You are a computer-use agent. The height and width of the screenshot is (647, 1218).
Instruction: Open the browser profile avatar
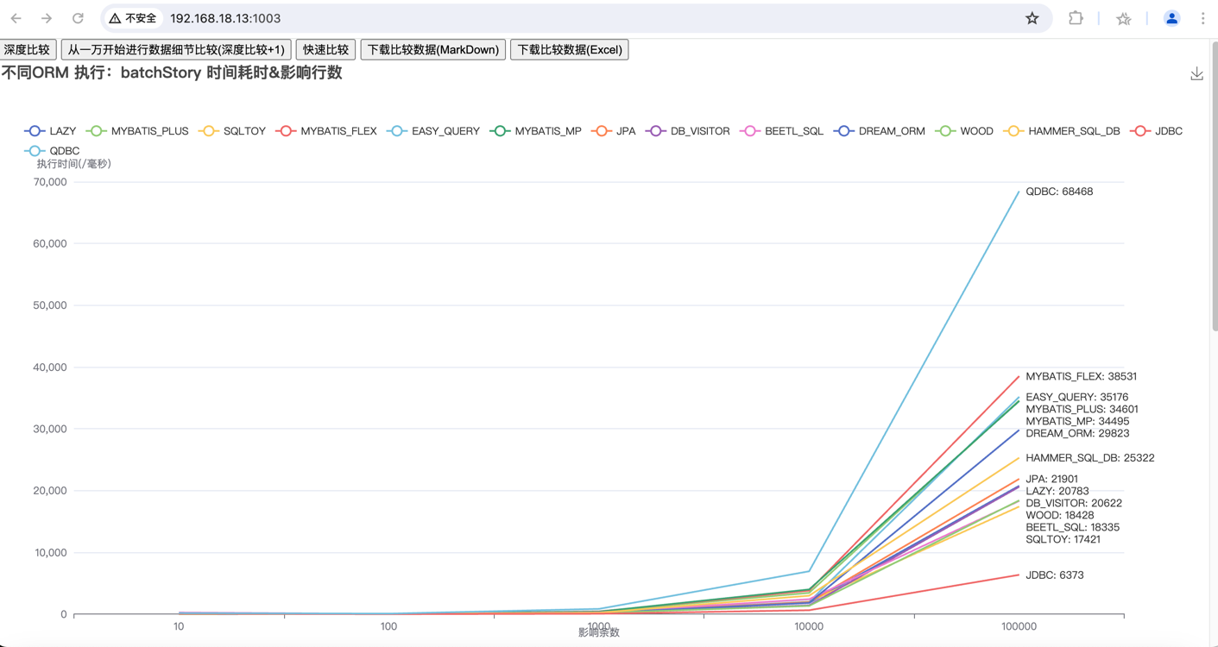tap(1171, 18)
